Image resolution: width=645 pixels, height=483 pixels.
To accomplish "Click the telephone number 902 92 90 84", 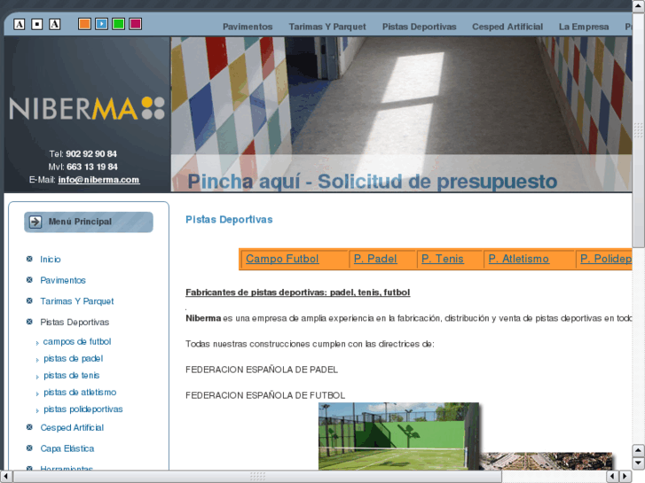I will 91,153.
